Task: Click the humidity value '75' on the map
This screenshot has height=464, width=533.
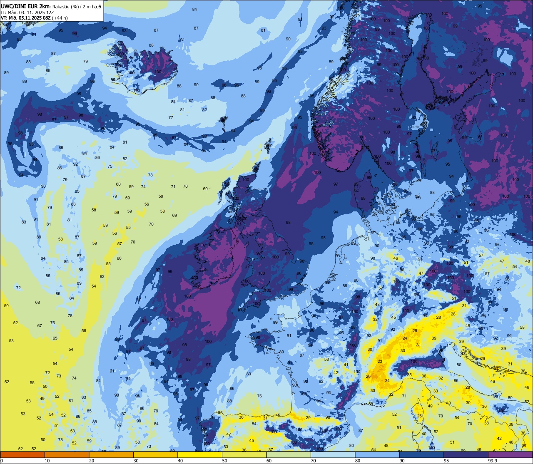Action: click(x=110, y=166)
